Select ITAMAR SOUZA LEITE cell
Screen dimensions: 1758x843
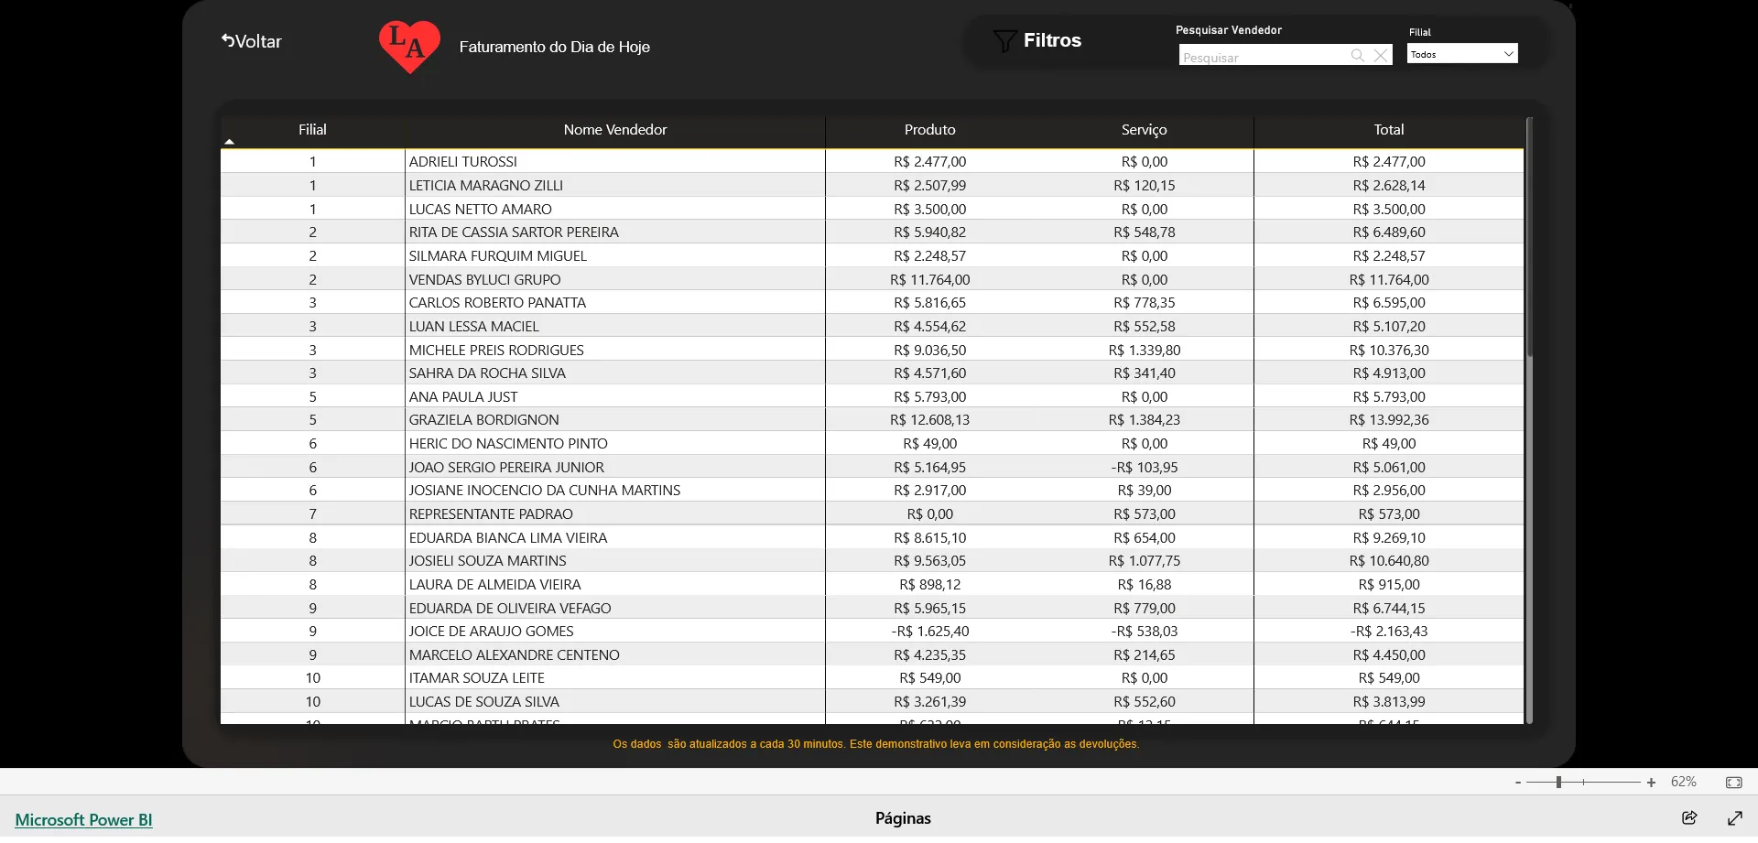click(614, 678)
